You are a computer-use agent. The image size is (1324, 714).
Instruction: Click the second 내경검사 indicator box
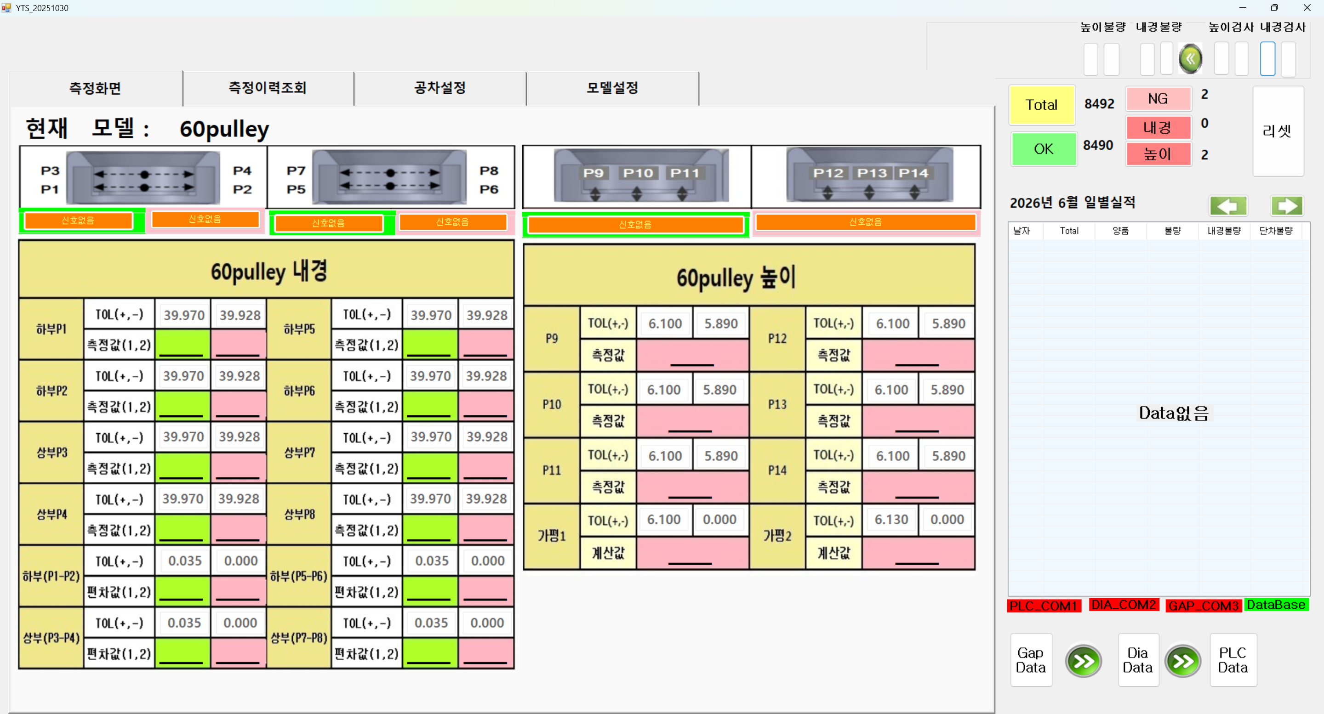click(x=1288, y=59)
